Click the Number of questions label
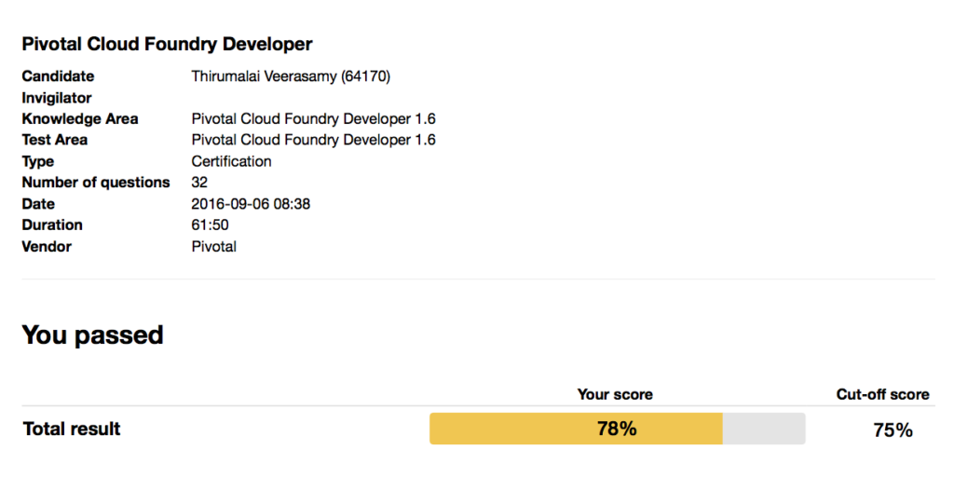This screenshot has height=477, width=954. point(96,183)
